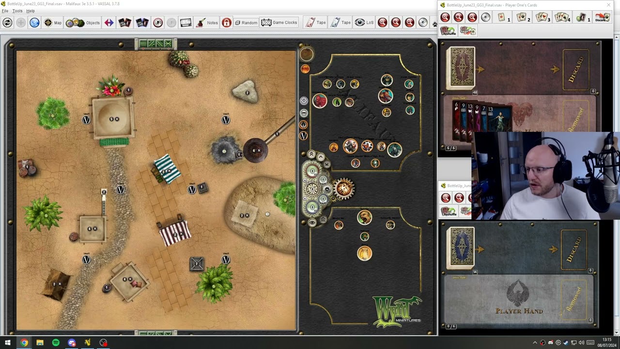The width and height of the screenshot is (620, 349).
Task: Open the Notes window
Action: pyautogui.click(x=207, y=22)
